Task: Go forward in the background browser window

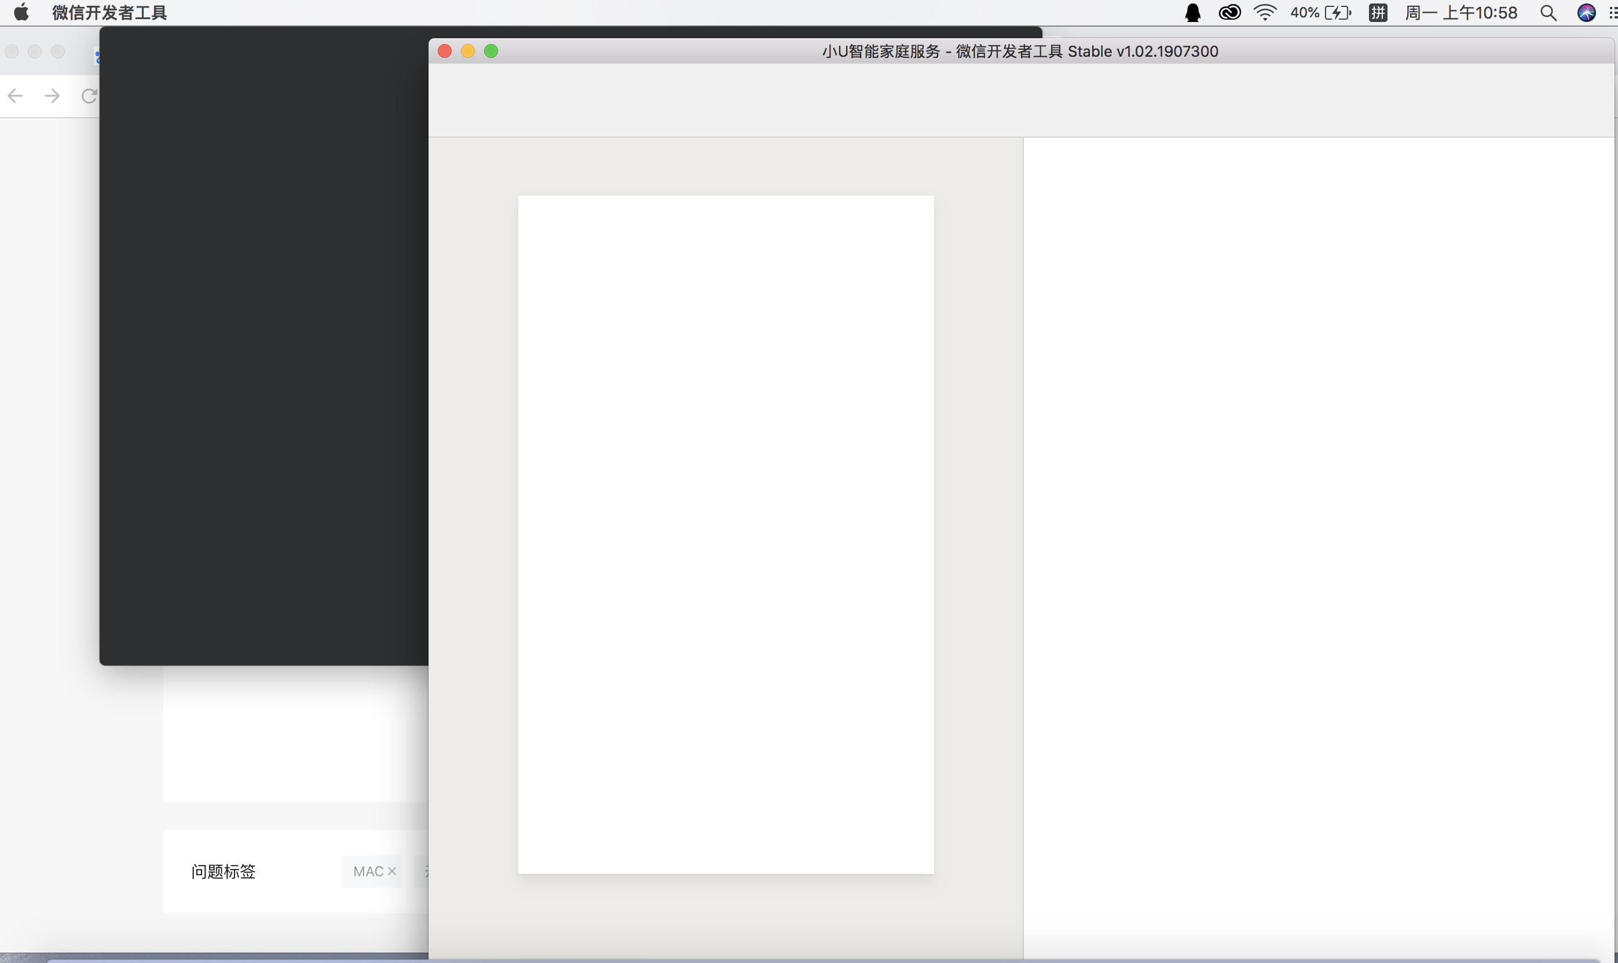Action: 52,96
